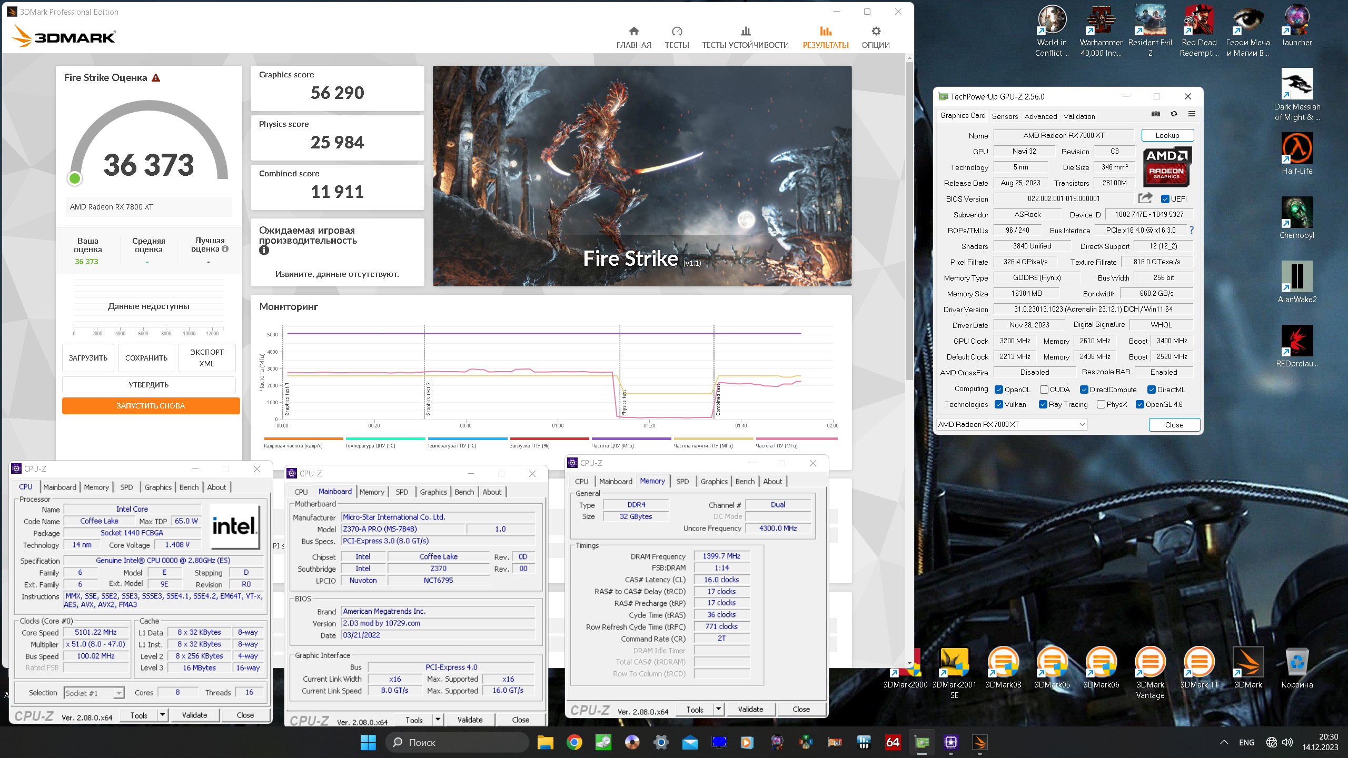Switch to Advanced tab in GPU-Z
The width and height of the screenshot is (1348, 758).
click(x=1040, y=116)
